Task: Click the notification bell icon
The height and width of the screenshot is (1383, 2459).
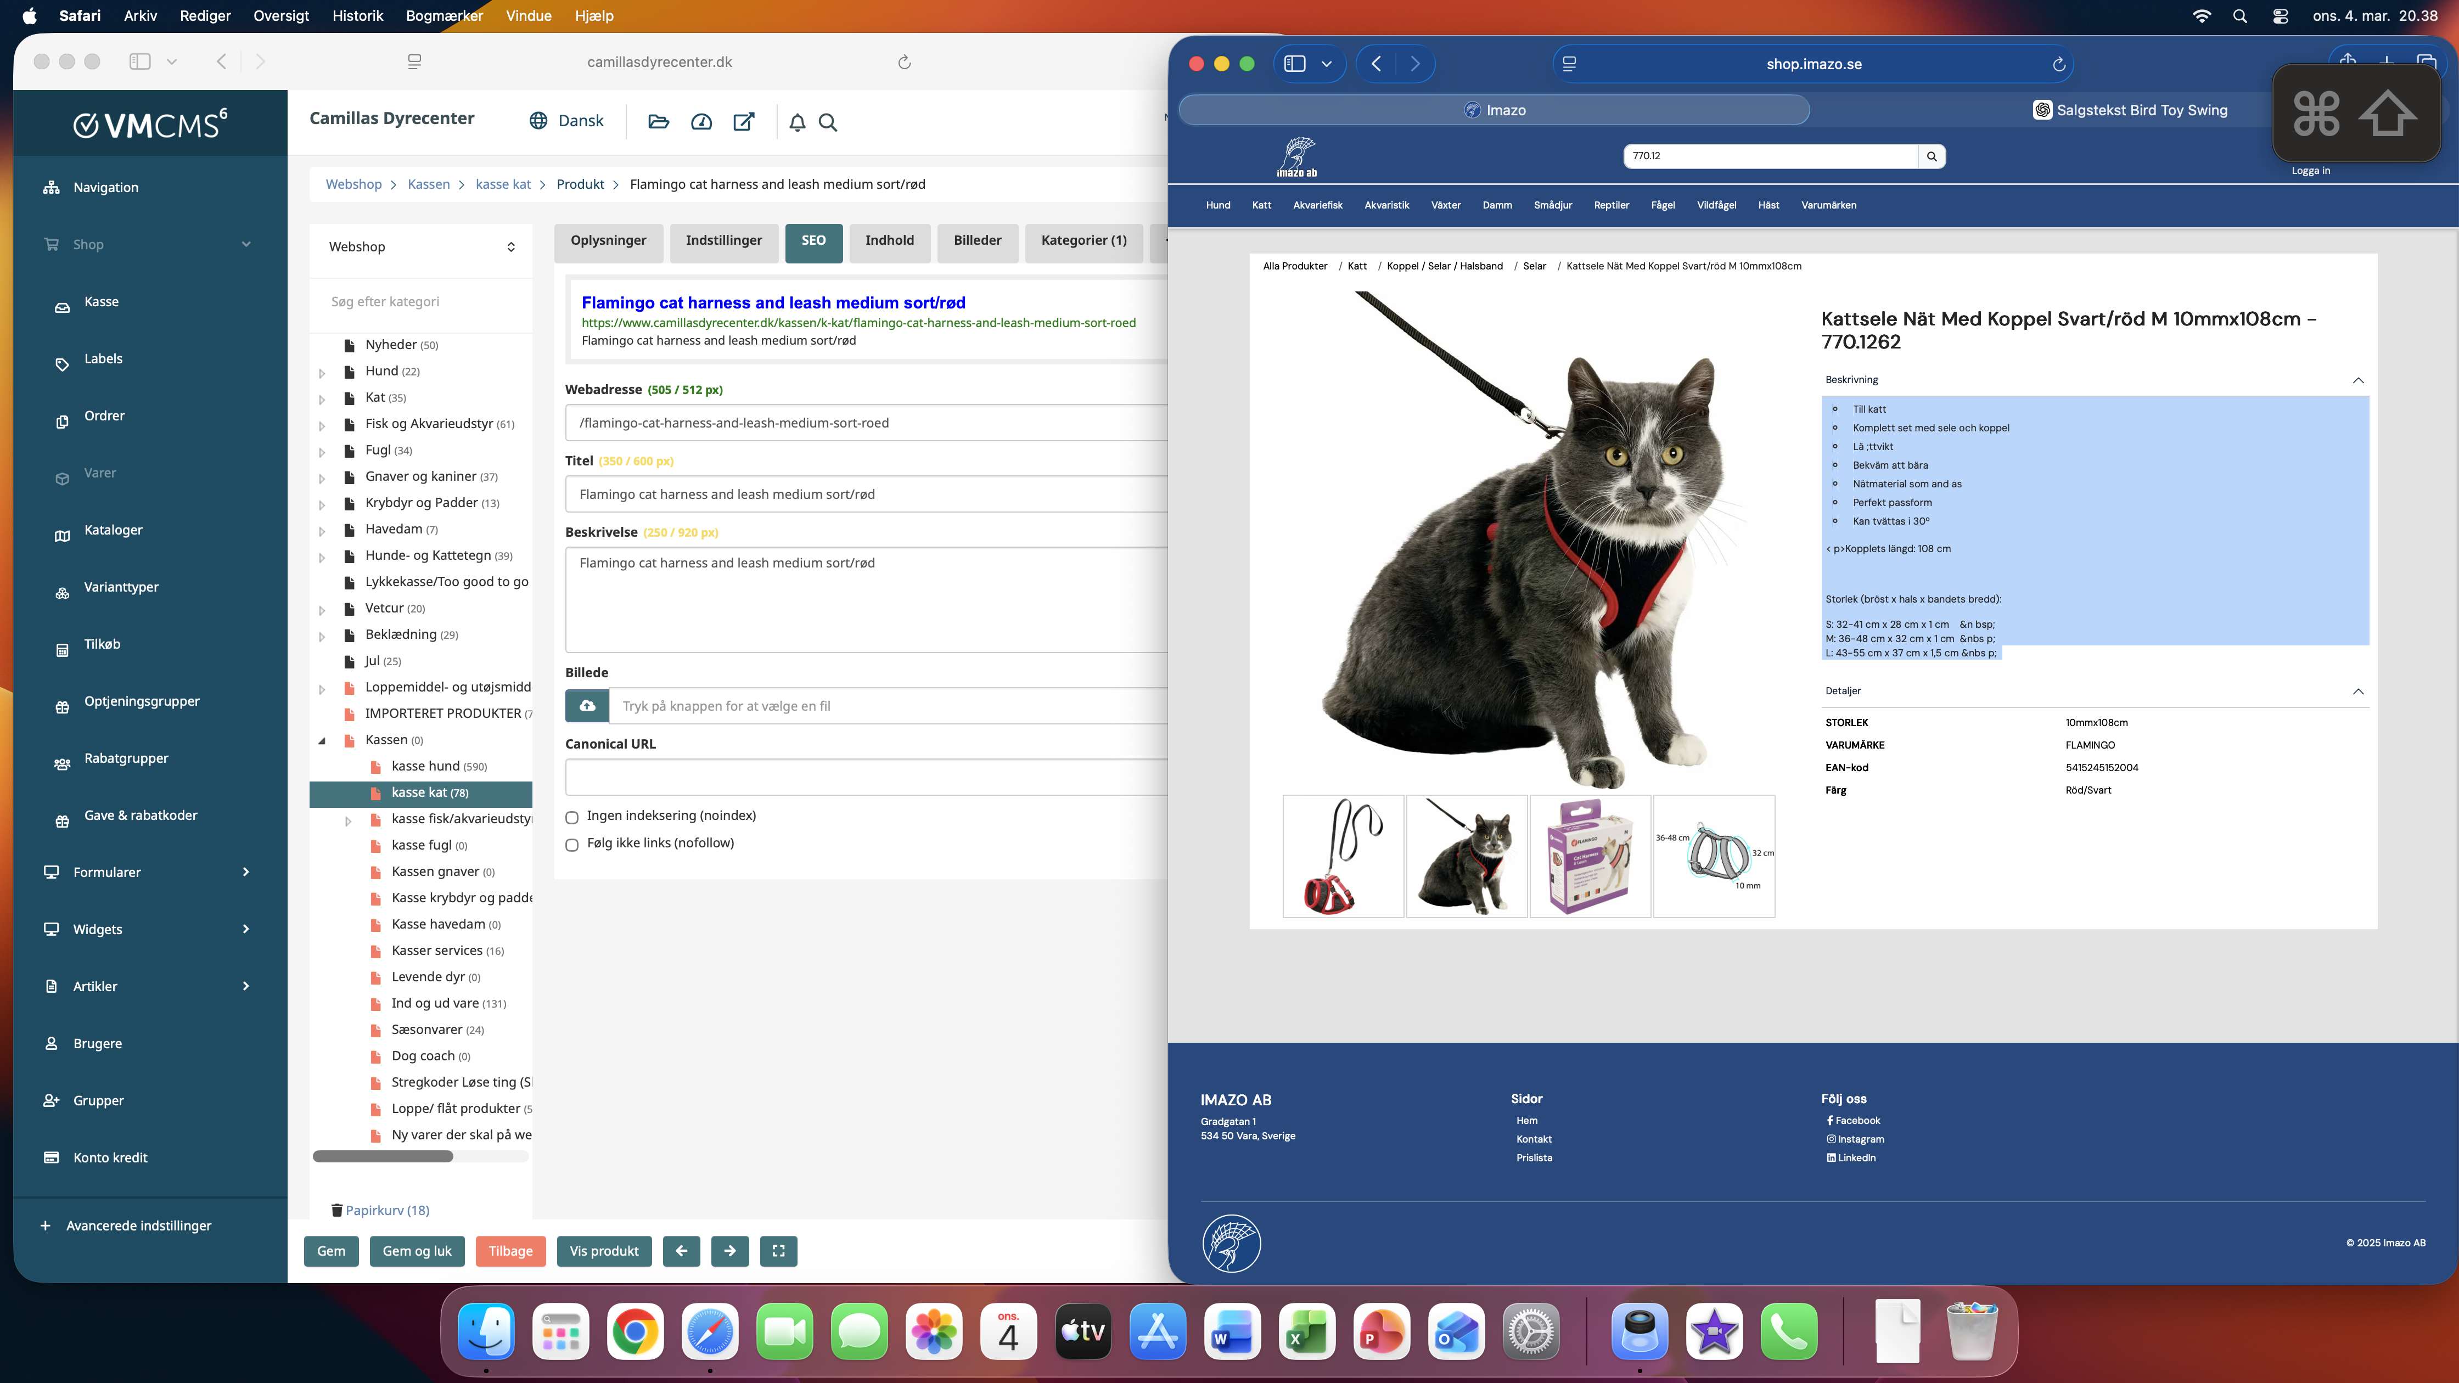Action: click(797, 121)
